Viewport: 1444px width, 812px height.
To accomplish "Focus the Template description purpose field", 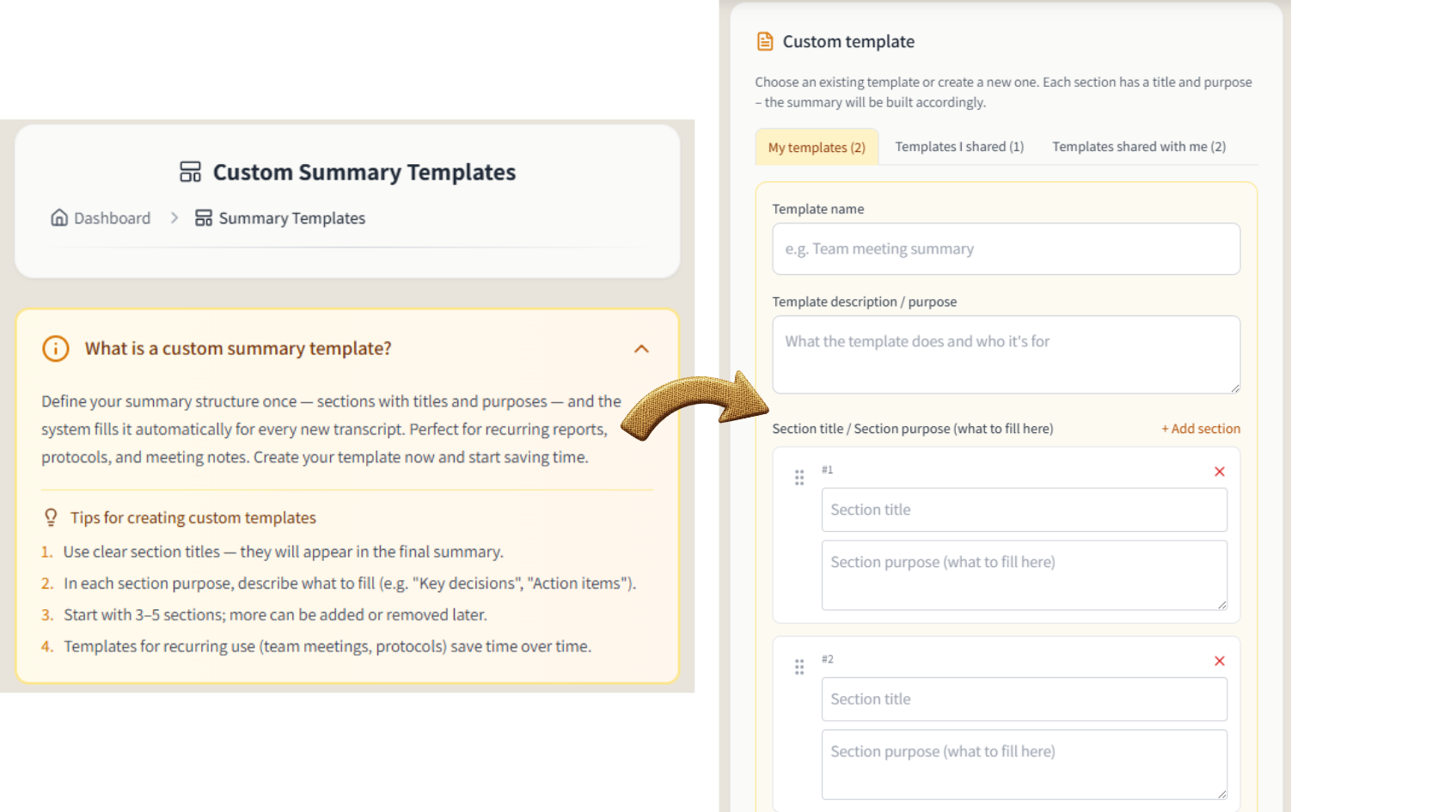I will (x=1006, y=354).
